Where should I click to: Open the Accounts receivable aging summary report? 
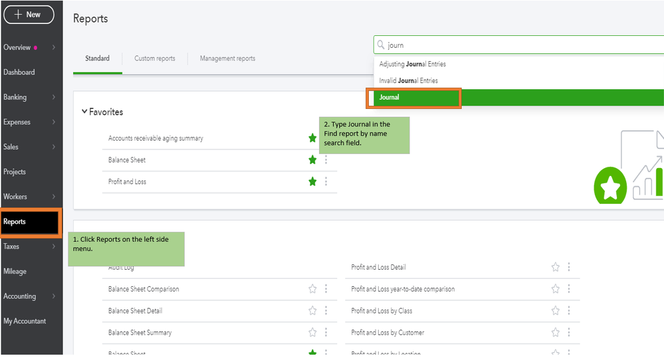[156, 138]
